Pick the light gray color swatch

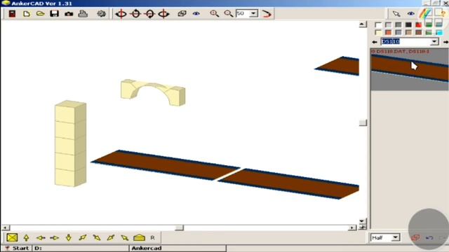(x=388, y=25)
